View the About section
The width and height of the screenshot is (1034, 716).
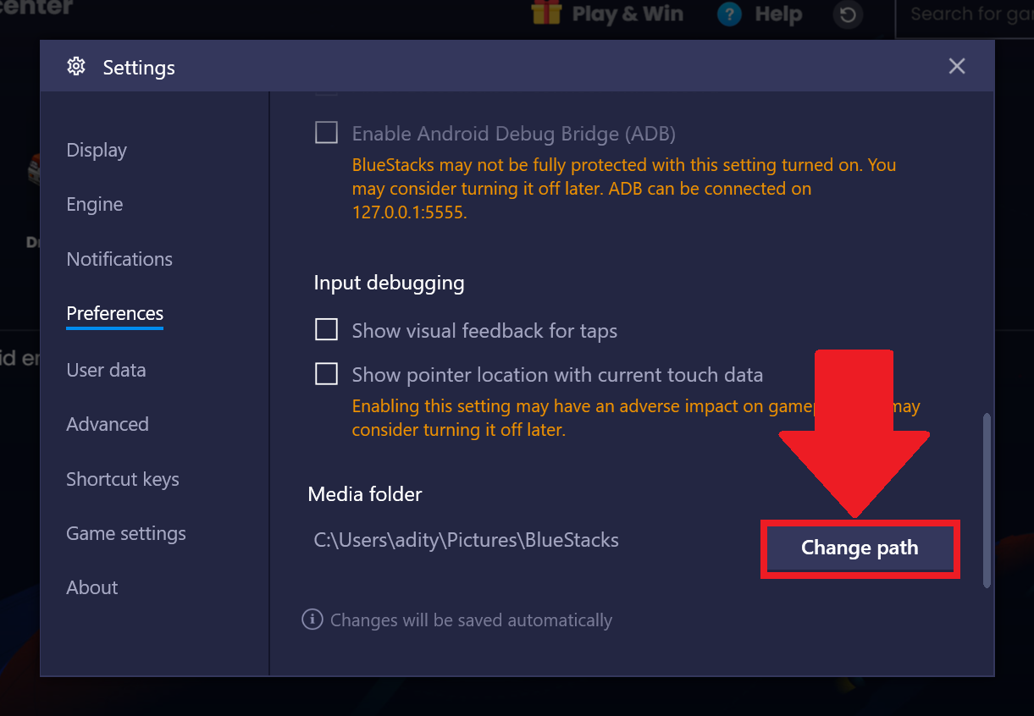pos(92,587)
